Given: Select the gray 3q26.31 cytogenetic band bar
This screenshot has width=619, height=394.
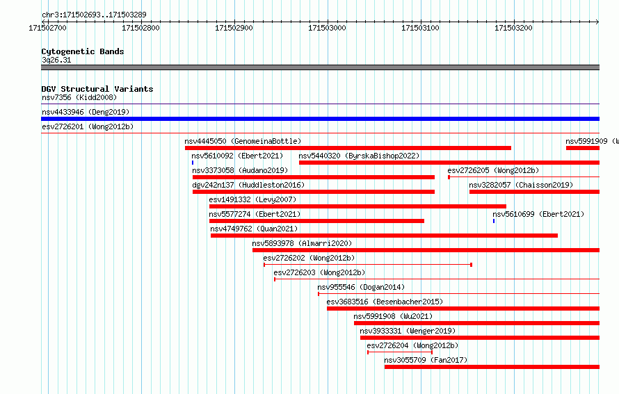Looking at the screenshot, I should (320, 67).
